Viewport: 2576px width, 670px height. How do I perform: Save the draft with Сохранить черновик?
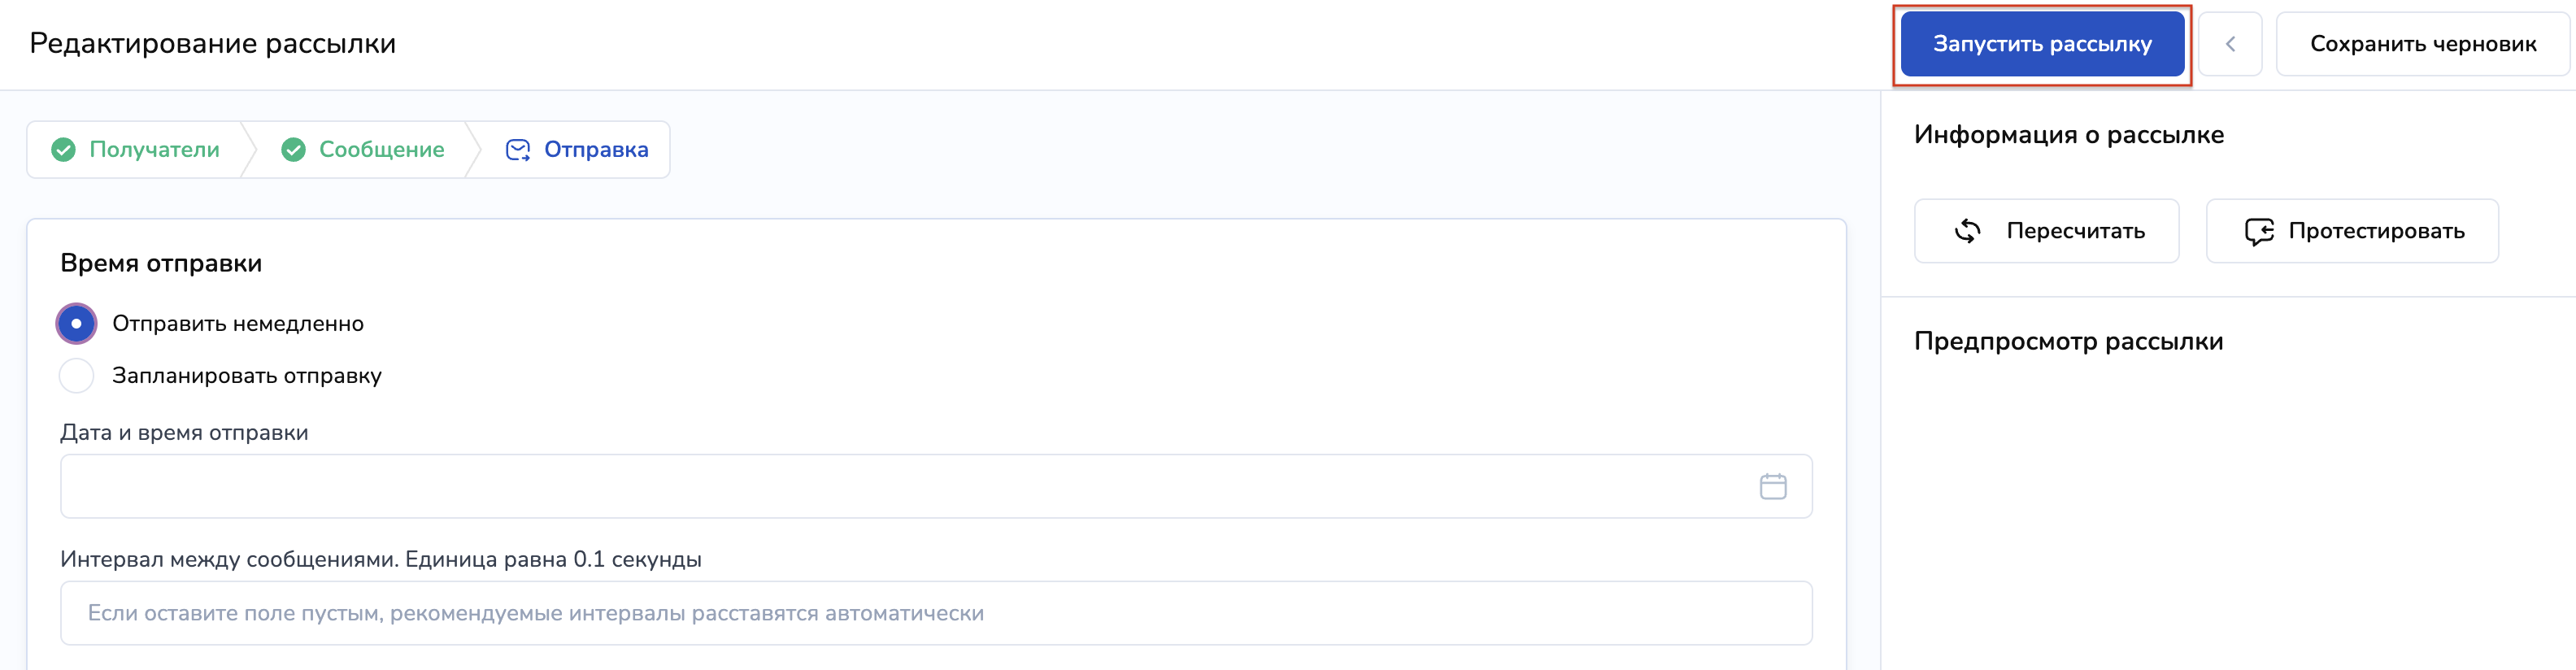2422,44
